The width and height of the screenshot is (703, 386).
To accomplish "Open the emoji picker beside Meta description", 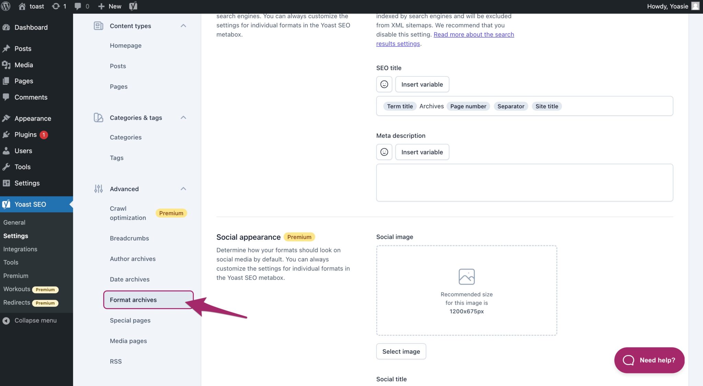I will click(384, 152).
